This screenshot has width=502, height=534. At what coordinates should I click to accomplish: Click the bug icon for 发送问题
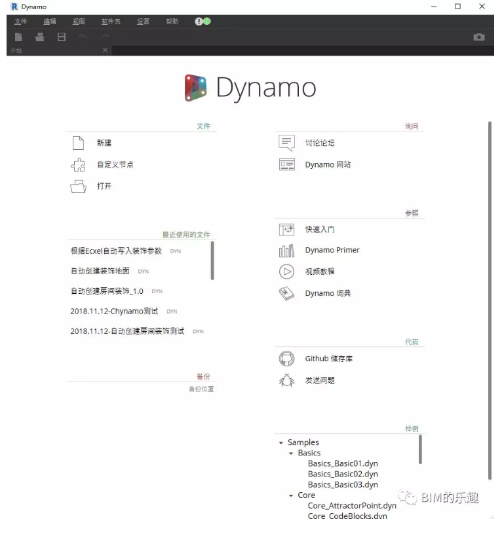pyautogui.click(x=286, y=380)
